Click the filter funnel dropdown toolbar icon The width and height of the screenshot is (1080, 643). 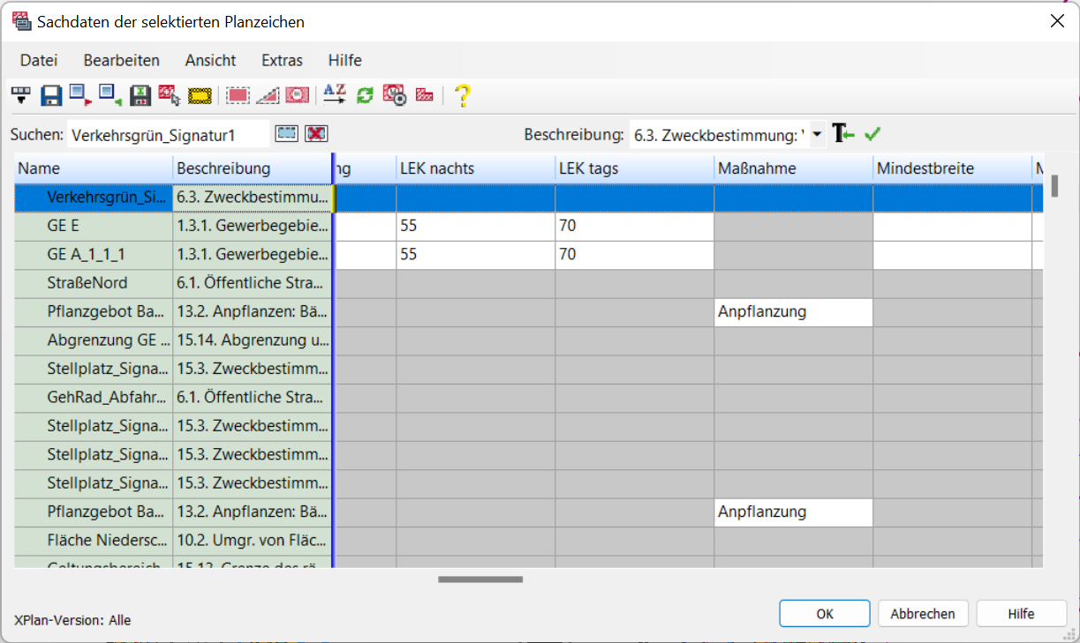click(x=20, y=95)
